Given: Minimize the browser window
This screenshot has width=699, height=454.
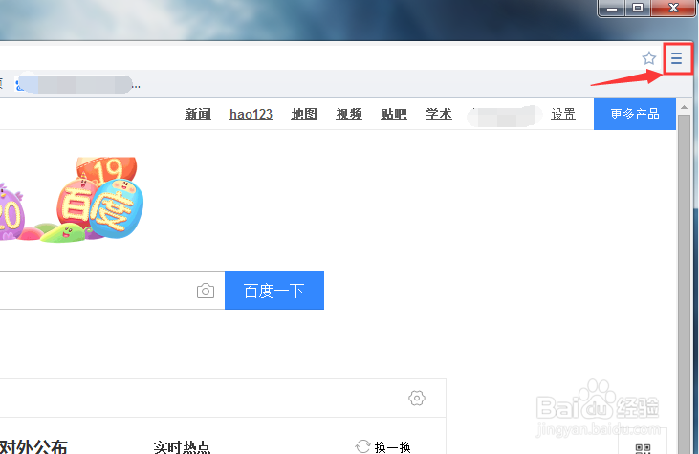Looking at the screenshot, I should click(612, 8).
